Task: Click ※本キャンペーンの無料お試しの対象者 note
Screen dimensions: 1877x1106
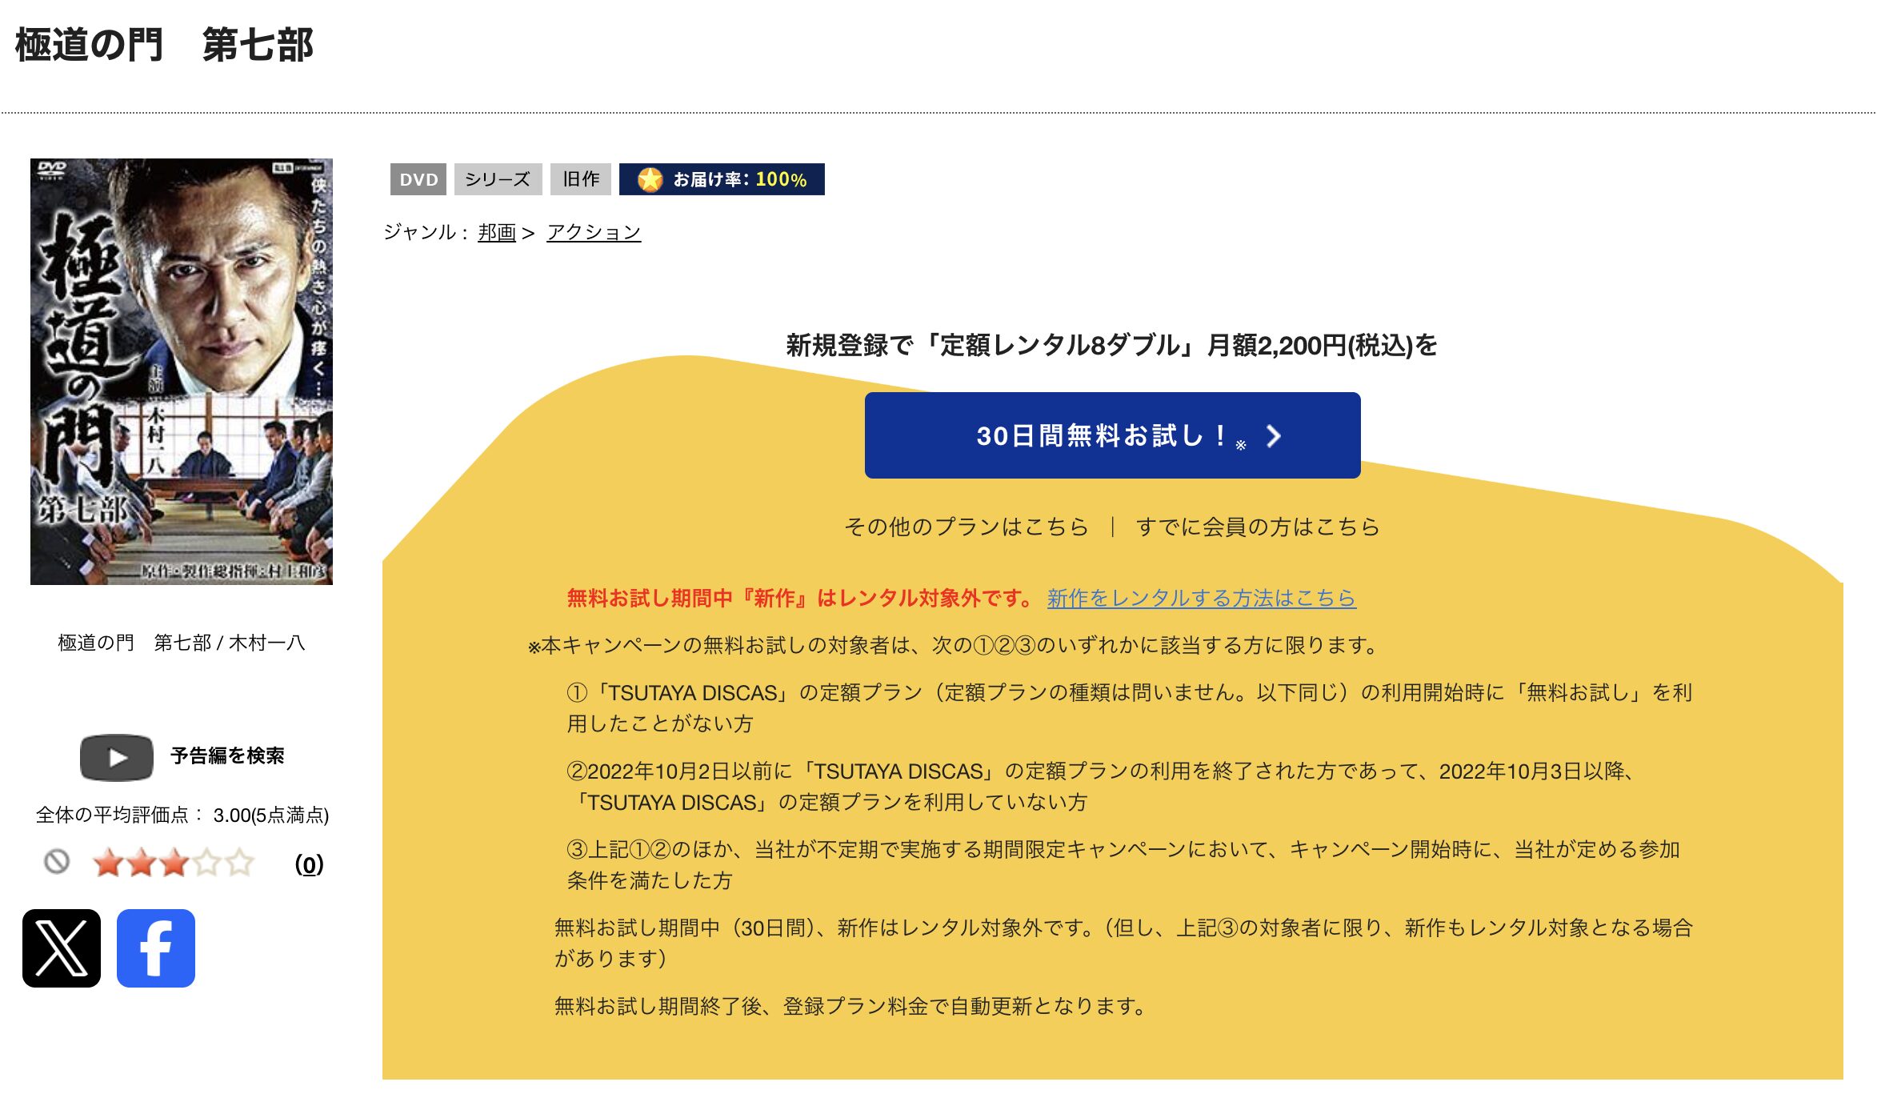Action: coord(953,645)
